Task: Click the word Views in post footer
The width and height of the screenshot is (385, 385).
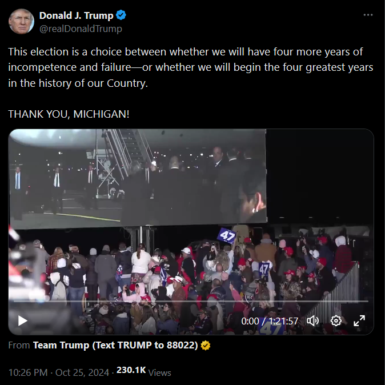Action: (x=160, y=373)
